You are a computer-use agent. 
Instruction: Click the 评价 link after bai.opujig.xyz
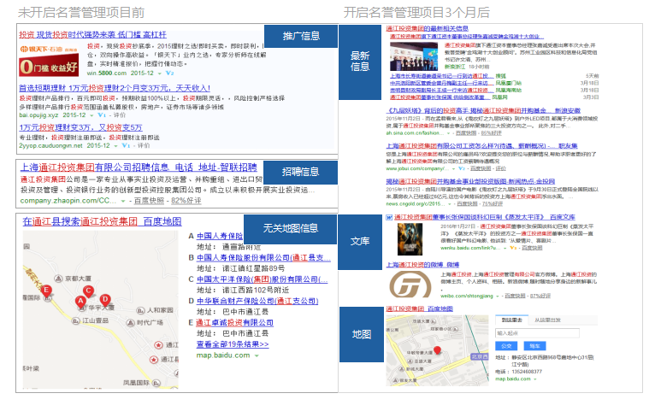tap(120, 115)
